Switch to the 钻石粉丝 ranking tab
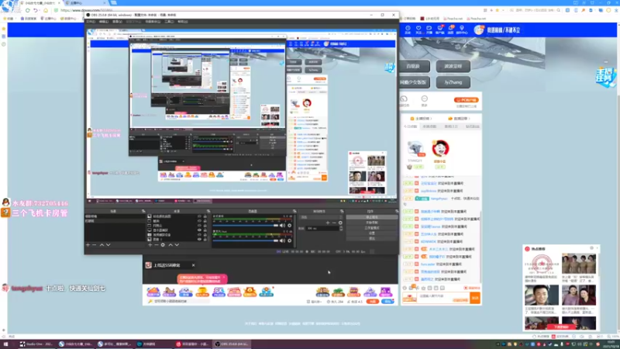 (x=472, y=126)
